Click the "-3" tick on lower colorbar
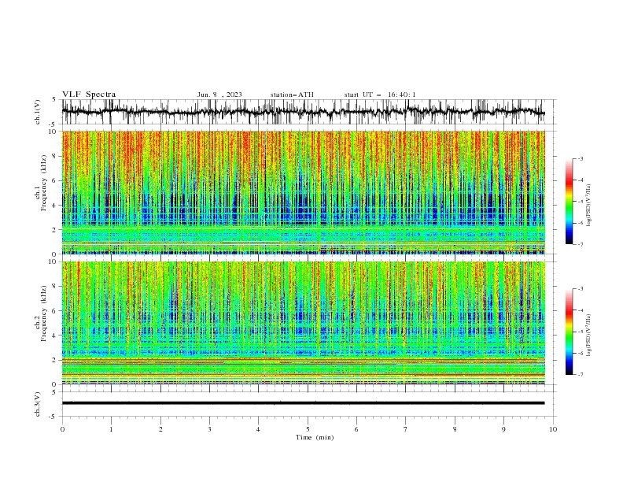 coord(580,289)
